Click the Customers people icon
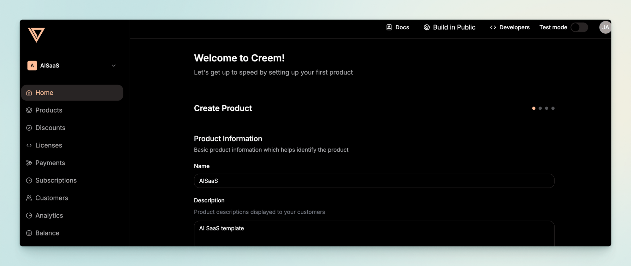The image size is (631, 266). (x=29, y=198)
